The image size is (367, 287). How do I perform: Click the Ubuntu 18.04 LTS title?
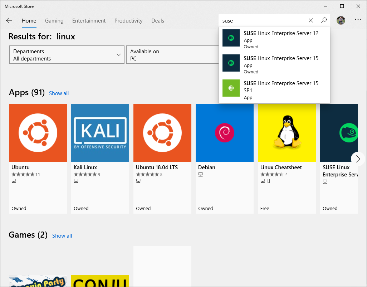(x=157, y=167)
